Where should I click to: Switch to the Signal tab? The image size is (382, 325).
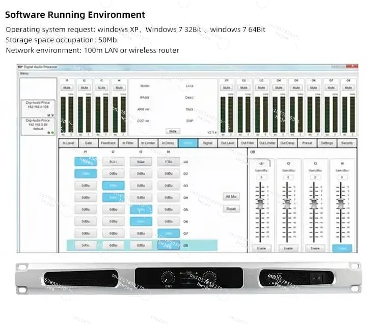(x=208, y=143)
